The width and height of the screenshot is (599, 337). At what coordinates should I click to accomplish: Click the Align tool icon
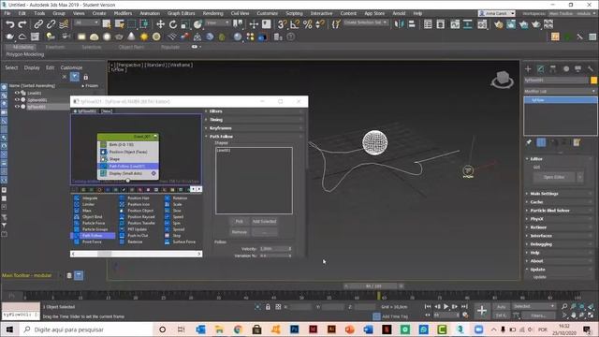tap(412, 24)
